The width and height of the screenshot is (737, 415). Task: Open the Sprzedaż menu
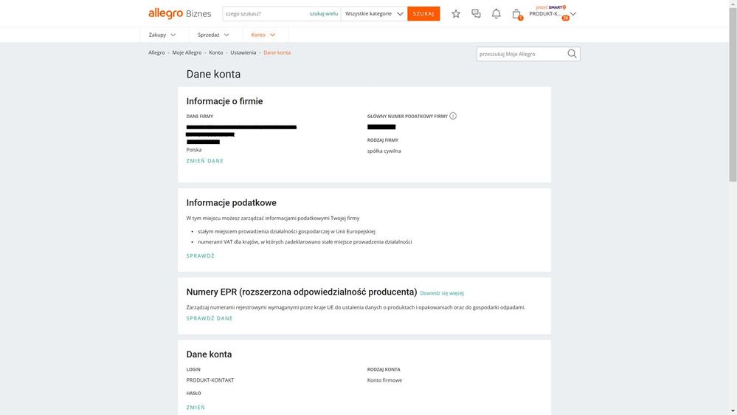(213, 35)
